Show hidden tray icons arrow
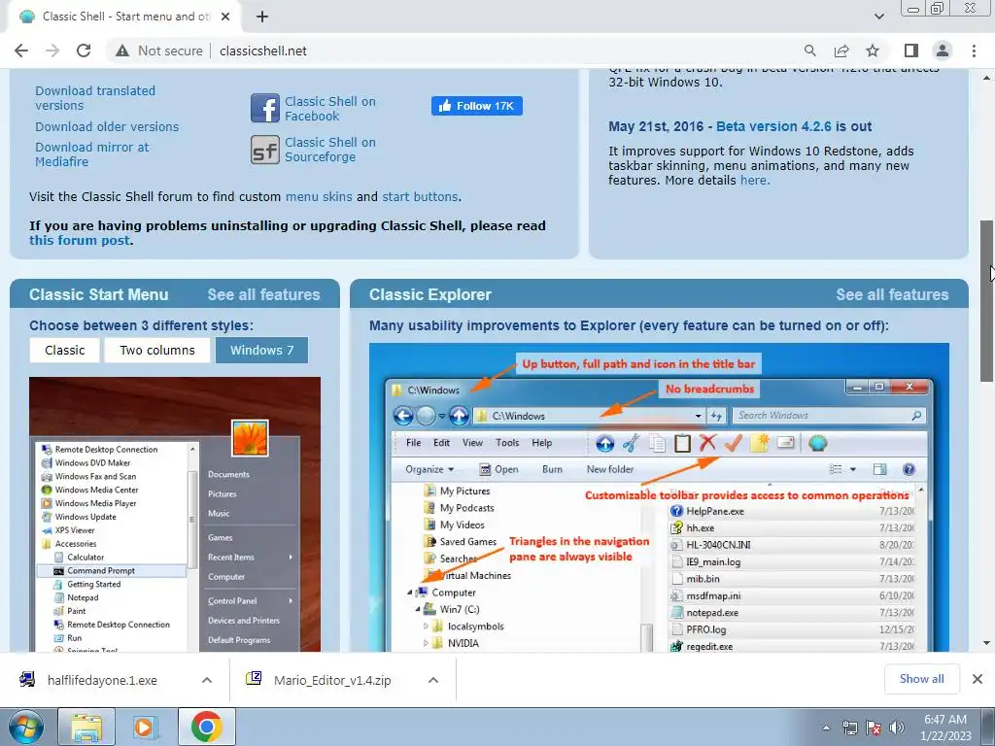The image size is (995, 746). 826,728
